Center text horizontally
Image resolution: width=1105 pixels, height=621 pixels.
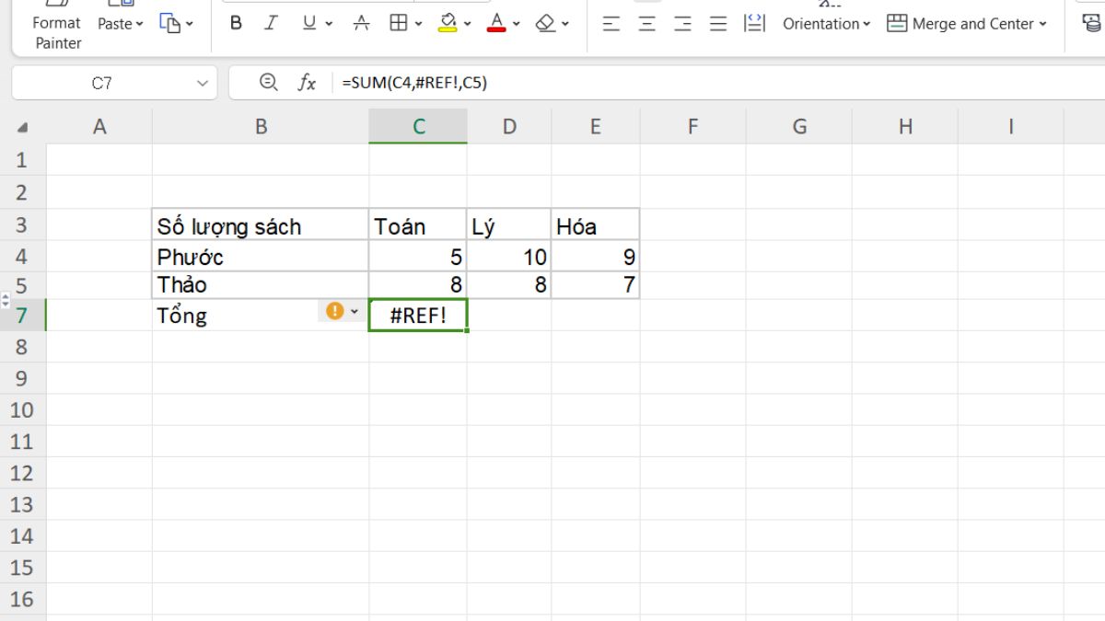coord(647,25)
